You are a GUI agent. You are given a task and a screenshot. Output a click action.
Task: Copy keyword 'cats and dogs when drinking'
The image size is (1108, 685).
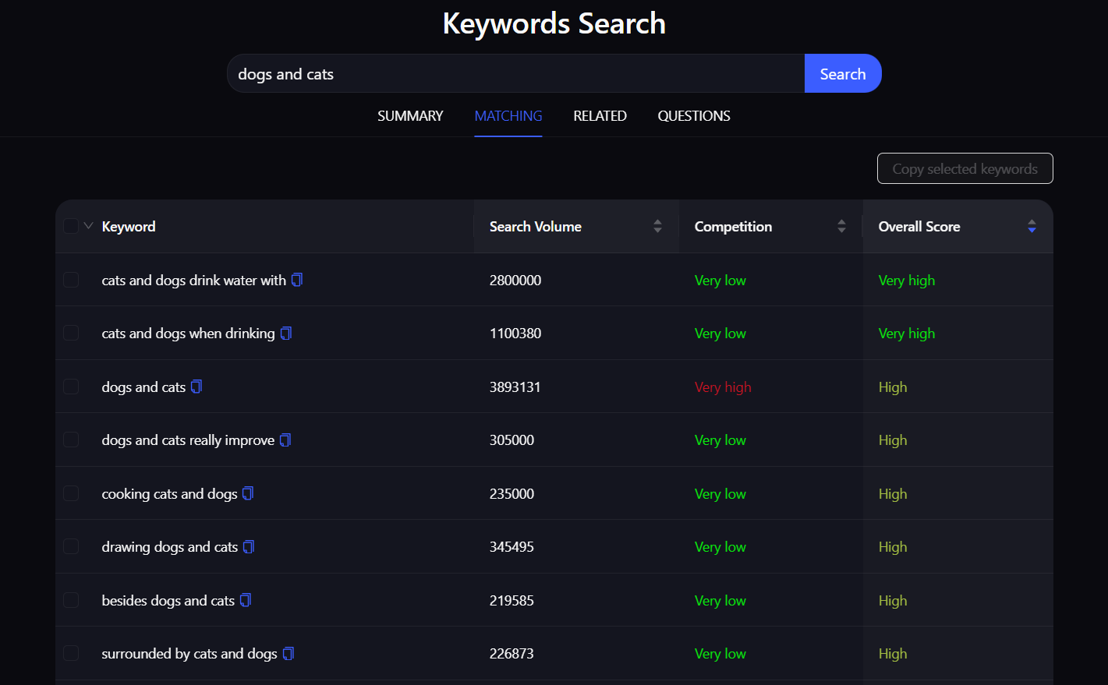click(286, 334)
